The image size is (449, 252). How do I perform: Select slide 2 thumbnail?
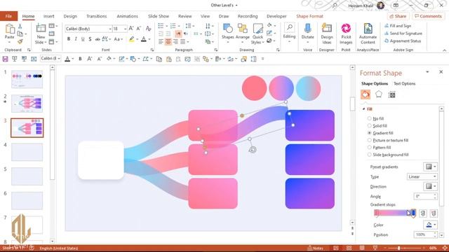pos(27,104)
